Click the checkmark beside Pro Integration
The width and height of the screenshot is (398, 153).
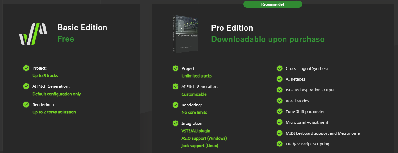coord(176,123)
